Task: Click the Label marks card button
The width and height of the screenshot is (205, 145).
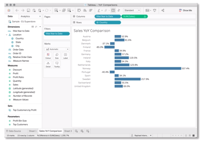Action: (65, 56)
